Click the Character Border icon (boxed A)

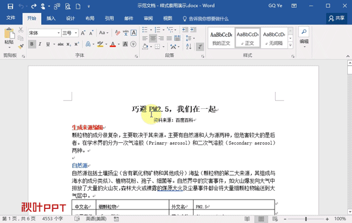pos(134,33)
